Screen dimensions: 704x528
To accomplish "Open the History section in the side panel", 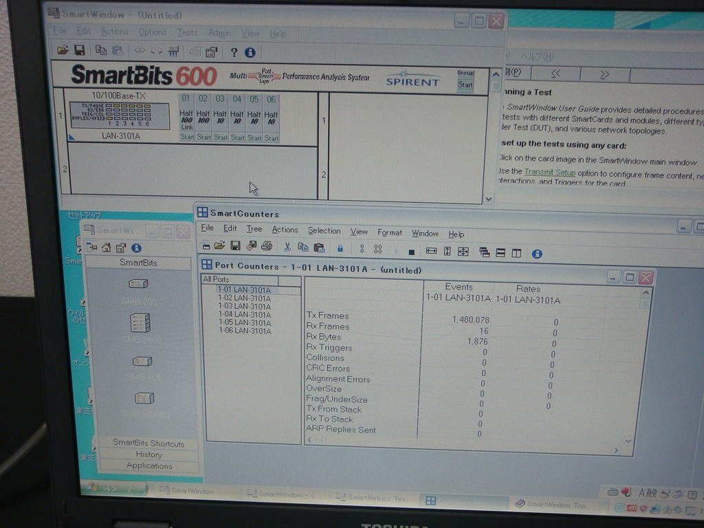I will click(148, 454).
